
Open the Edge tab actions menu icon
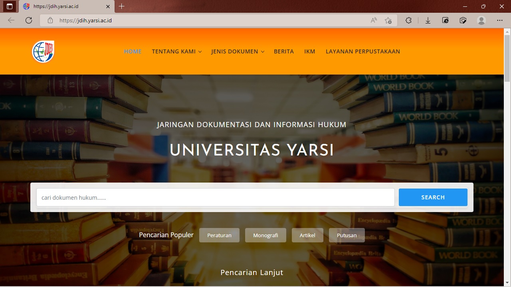[x=10, y=6]
